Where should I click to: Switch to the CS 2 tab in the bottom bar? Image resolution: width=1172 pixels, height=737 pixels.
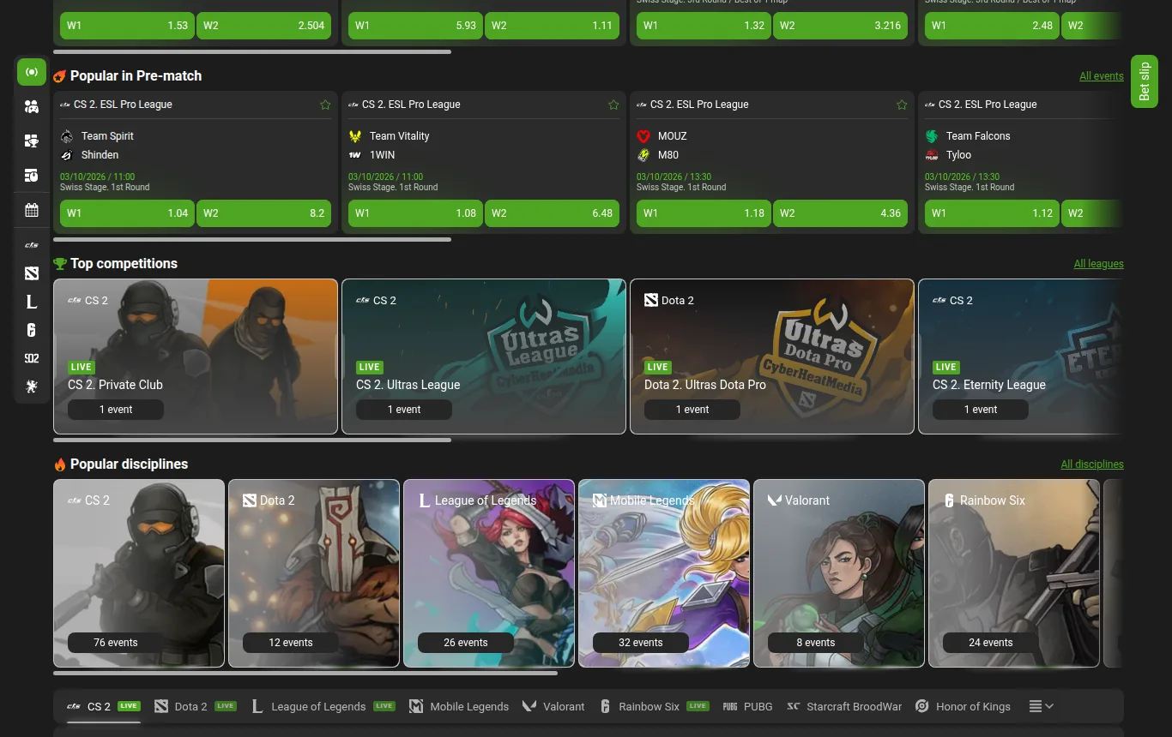point(103,706)
